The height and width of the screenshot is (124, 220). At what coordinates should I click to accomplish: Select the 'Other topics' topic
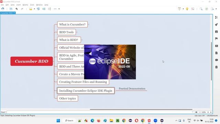[x=68, y=99]
